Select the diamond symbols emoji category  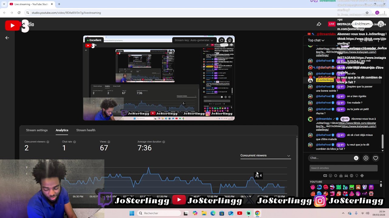362,176
